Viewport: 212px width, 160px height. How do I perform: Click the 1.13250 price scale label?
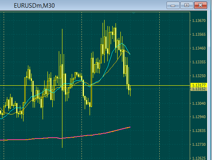[199, 76]
